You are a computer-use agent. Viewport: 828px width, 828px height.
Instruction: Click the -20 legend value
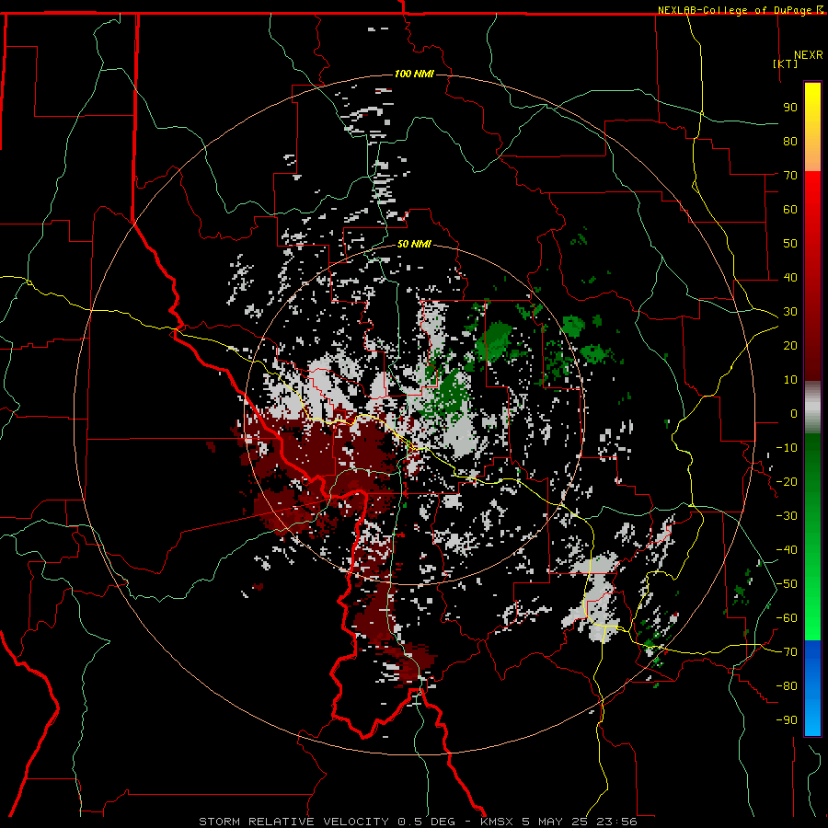[787, 481]
